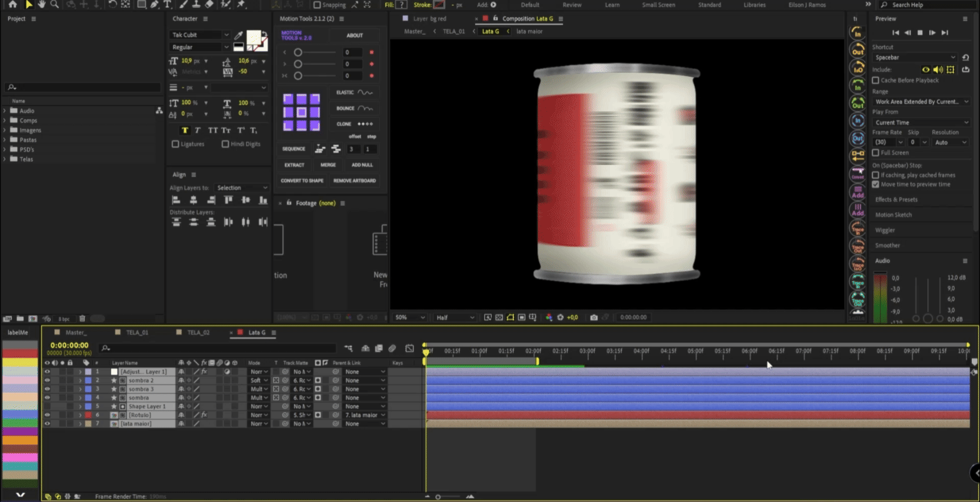Open Align Layers to Selection dropdown
The width and height of the screenshot is (980, 502).
(x=242, y=188)
